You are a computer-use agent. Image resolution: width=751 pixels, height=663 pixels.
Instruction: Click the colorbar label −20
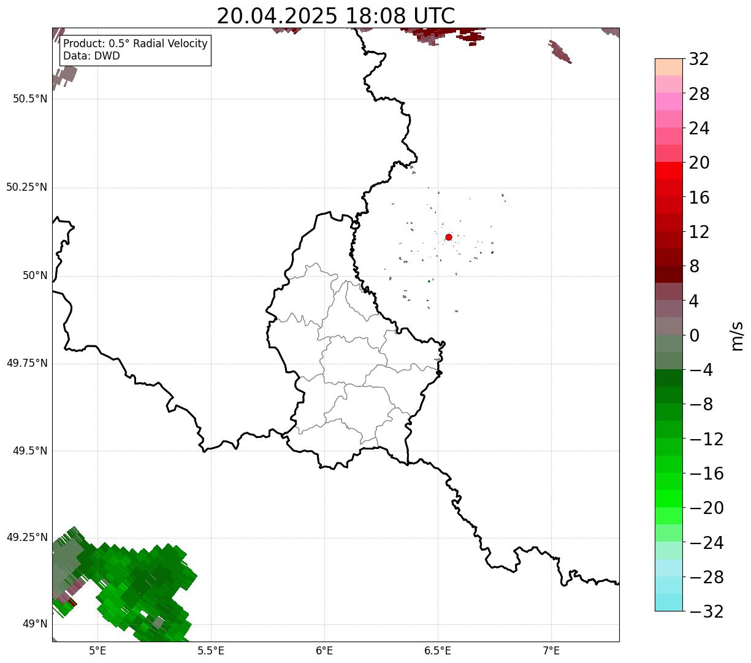coord(706,508)
